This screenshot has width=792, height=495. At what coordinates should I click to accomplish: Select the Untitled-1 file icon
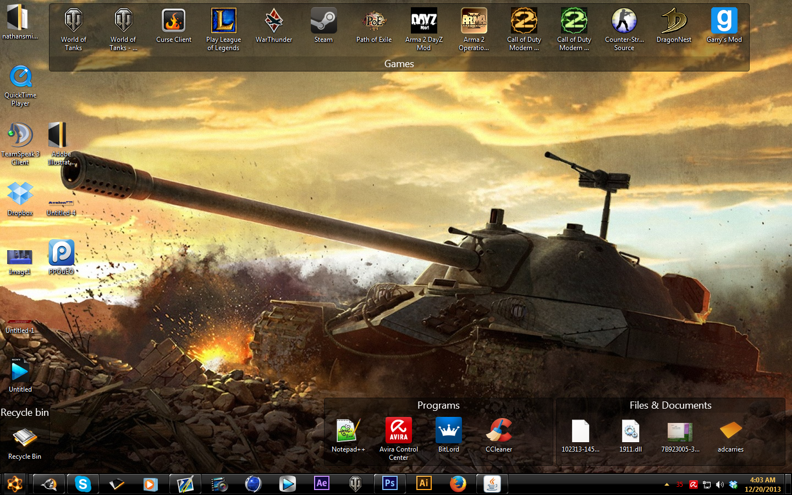[x=20, y=326]
